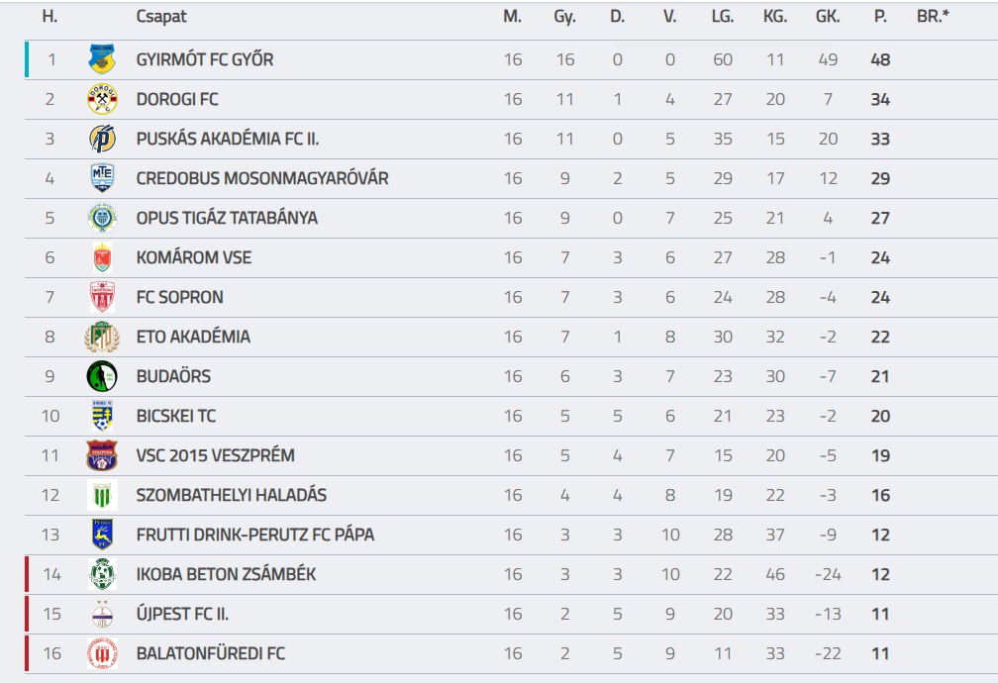
Task: Click the Dorogi FC club logo
Action: (102, 99)
